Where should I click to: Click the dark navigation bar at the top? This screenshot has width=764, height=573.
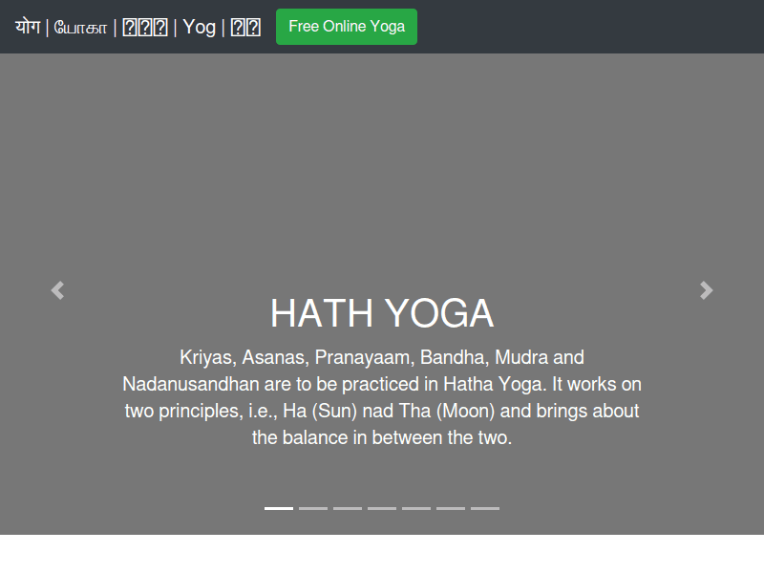click(573, 27)
